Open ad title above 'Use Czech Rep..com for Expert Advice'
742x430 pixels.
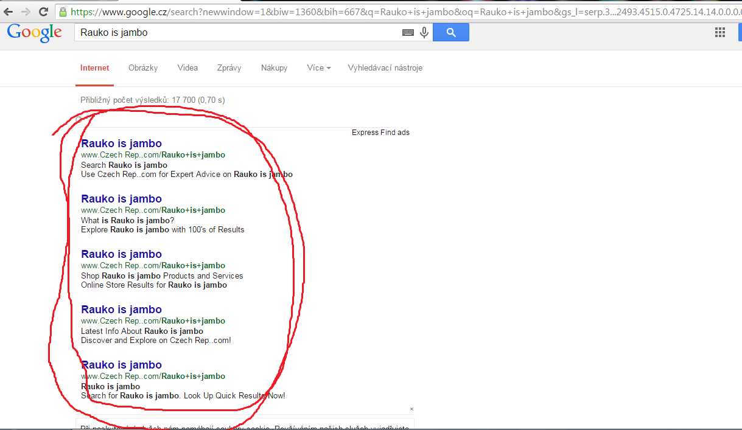pos(121,144)
